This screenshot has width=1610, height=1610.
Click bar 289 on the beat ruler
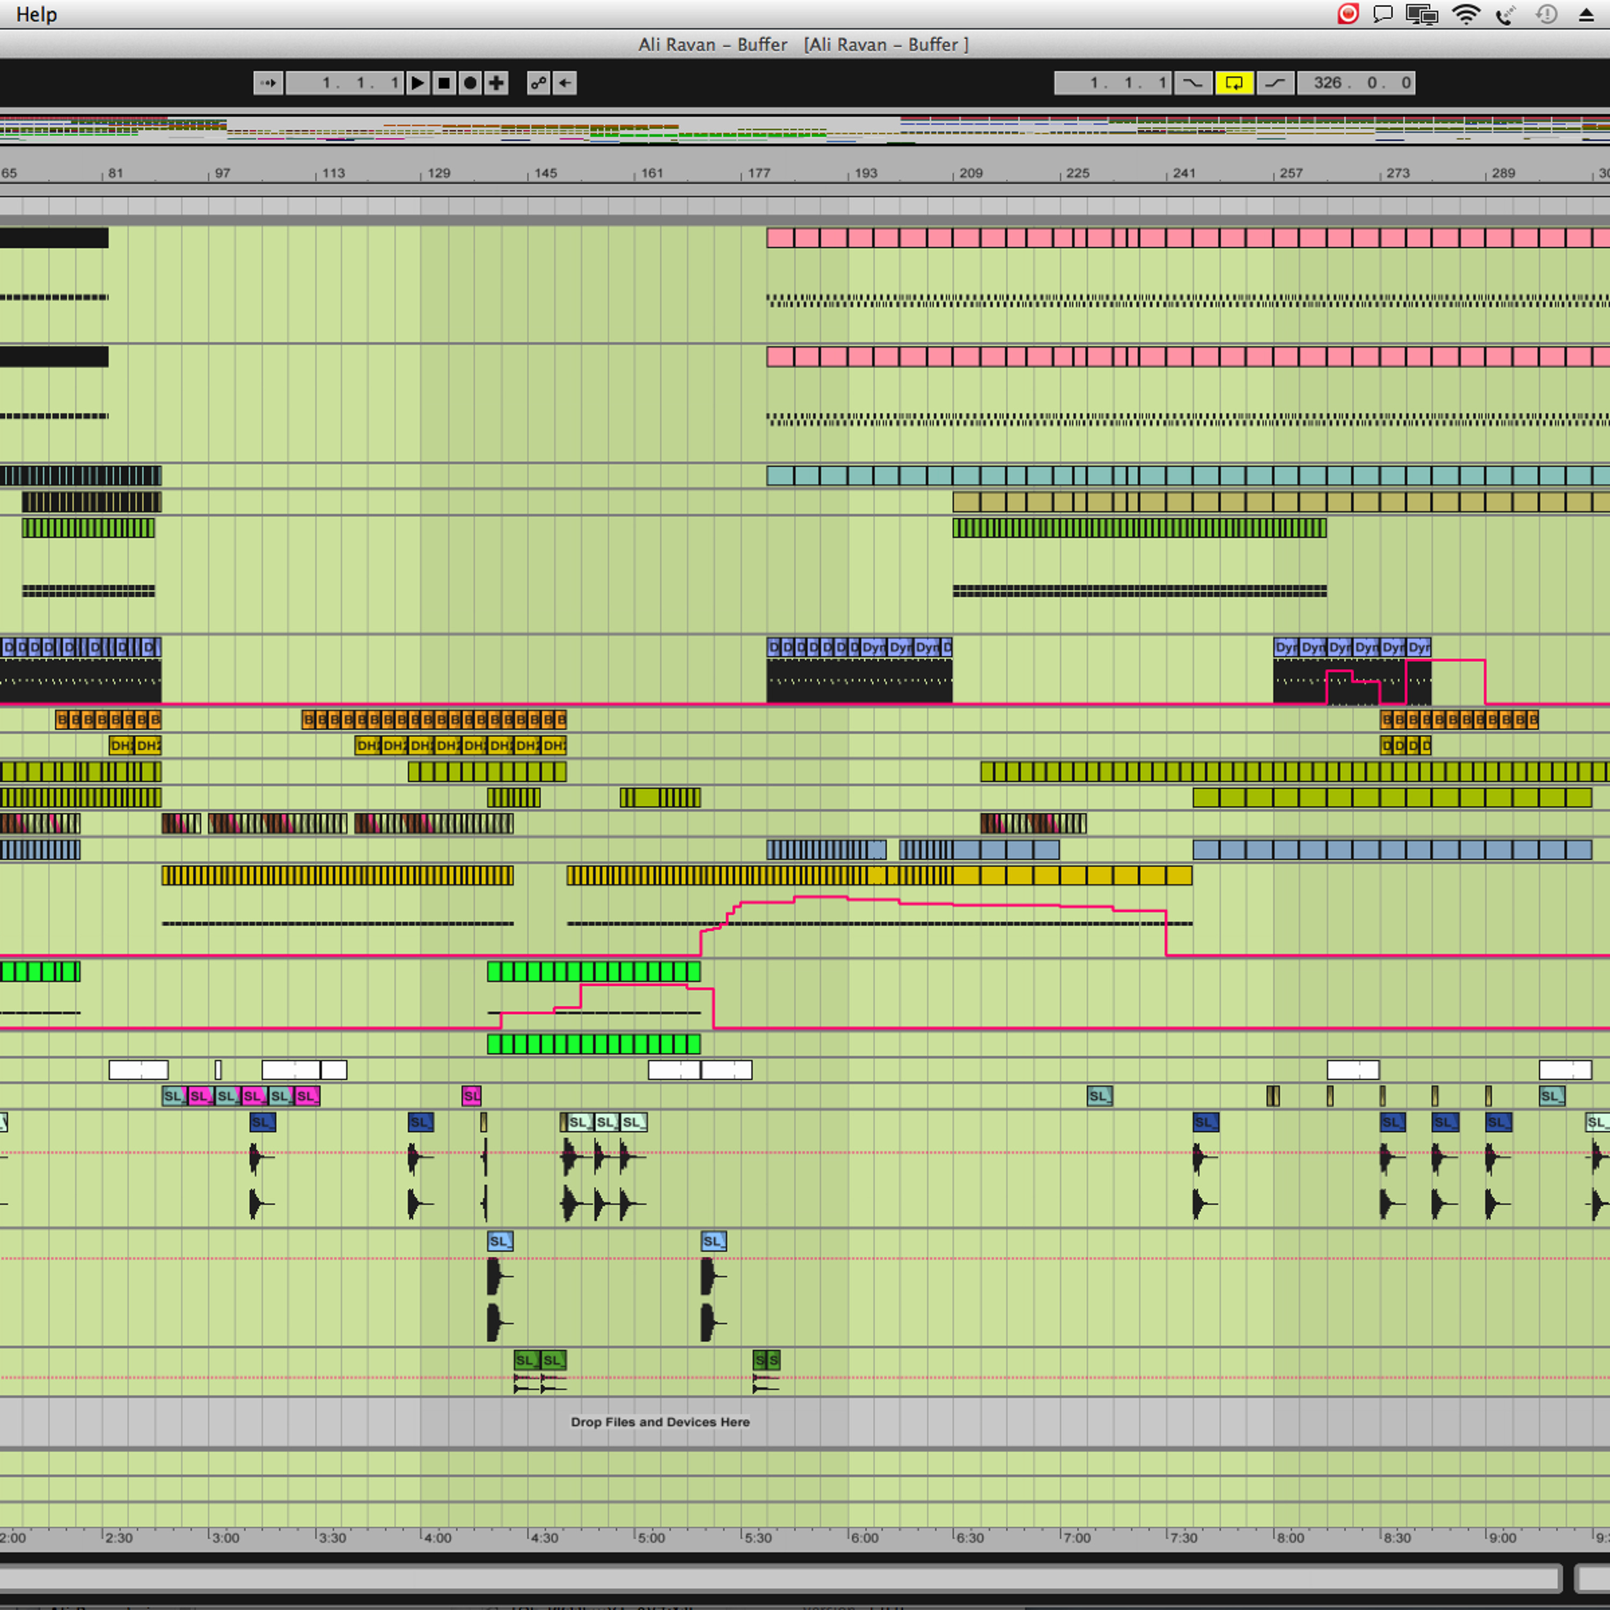click(1503, 173)
